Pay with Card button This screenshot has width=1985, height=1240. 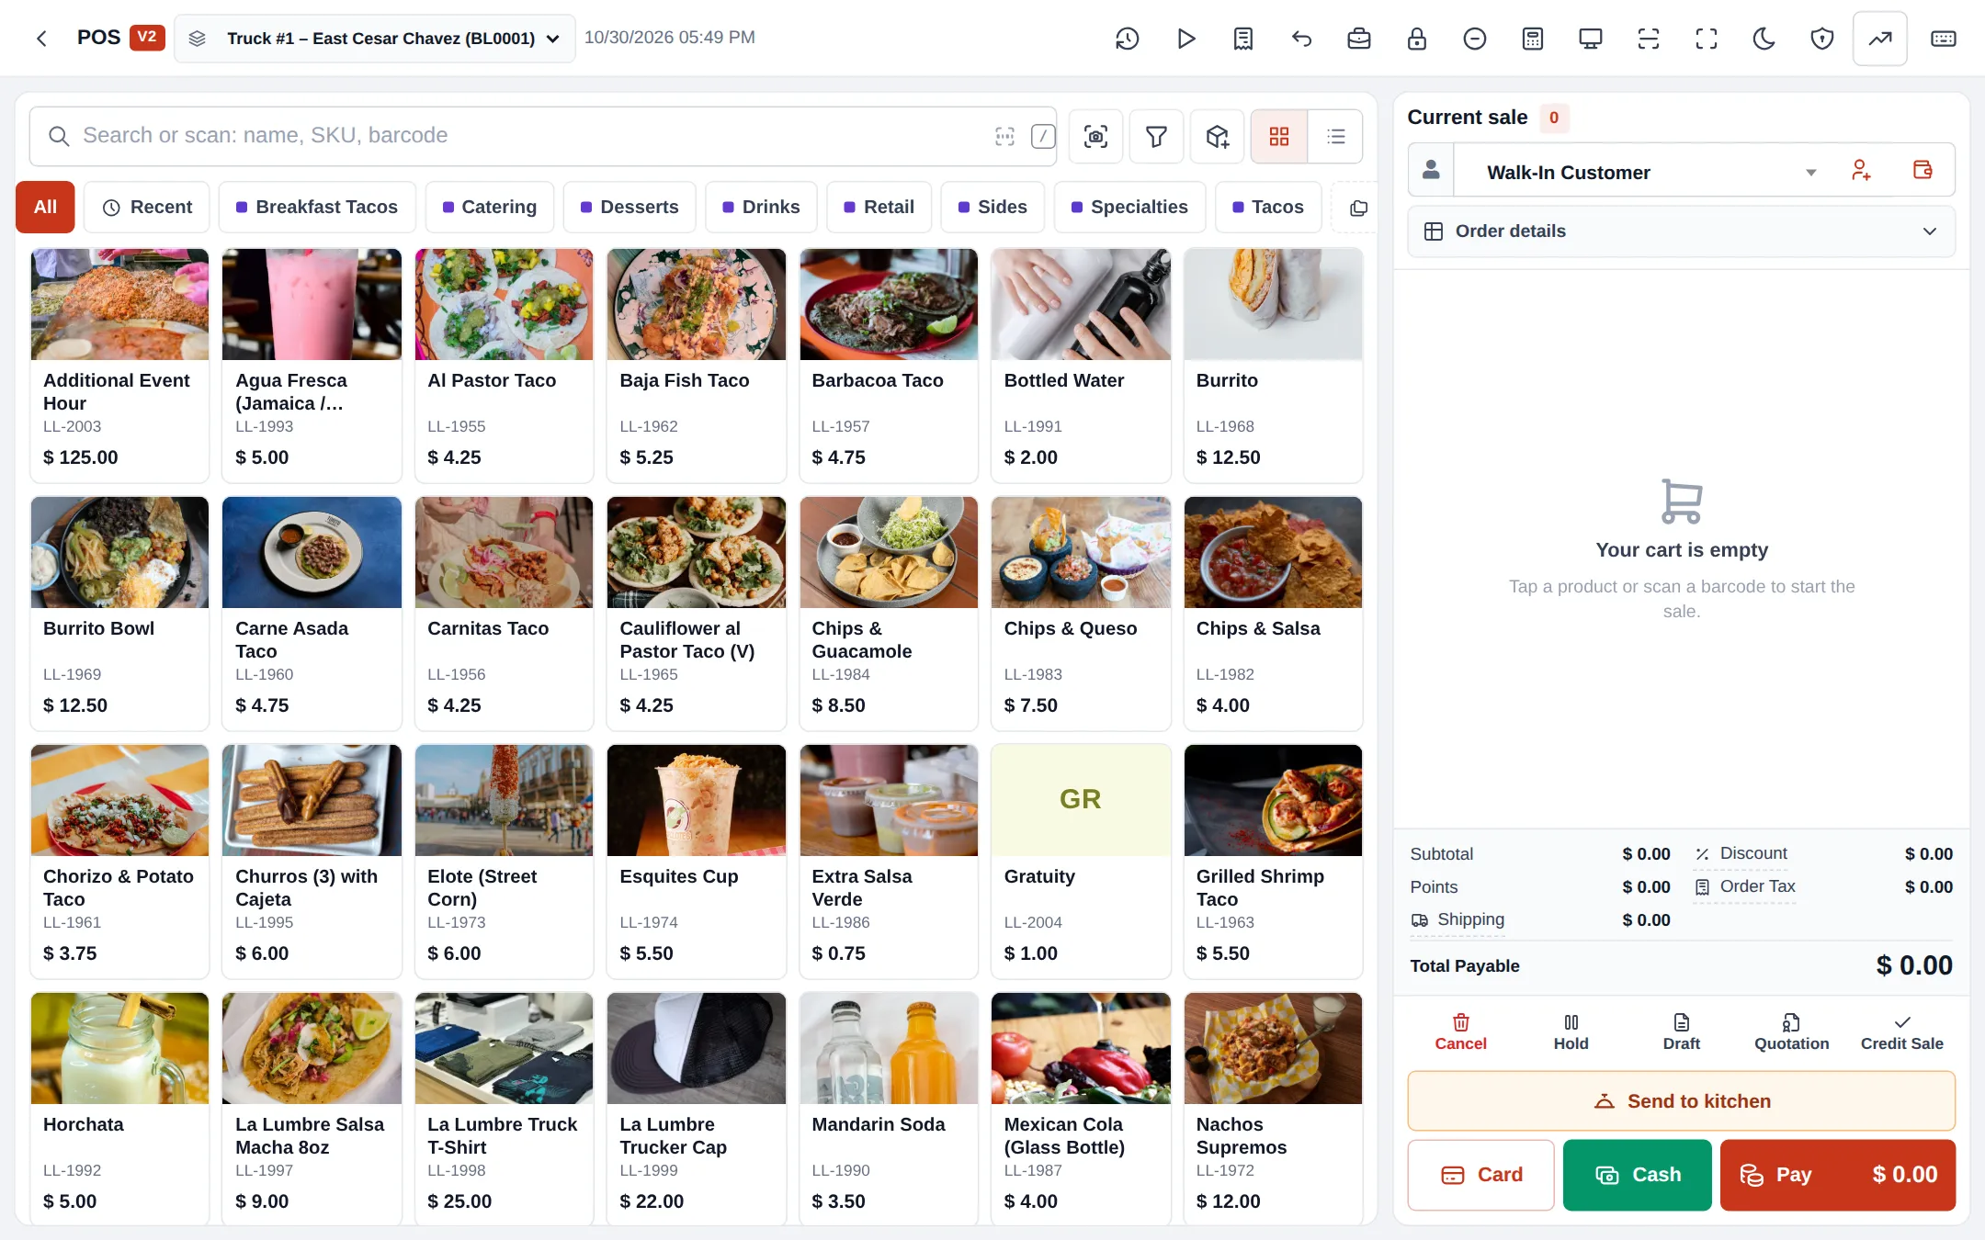1481,1175
